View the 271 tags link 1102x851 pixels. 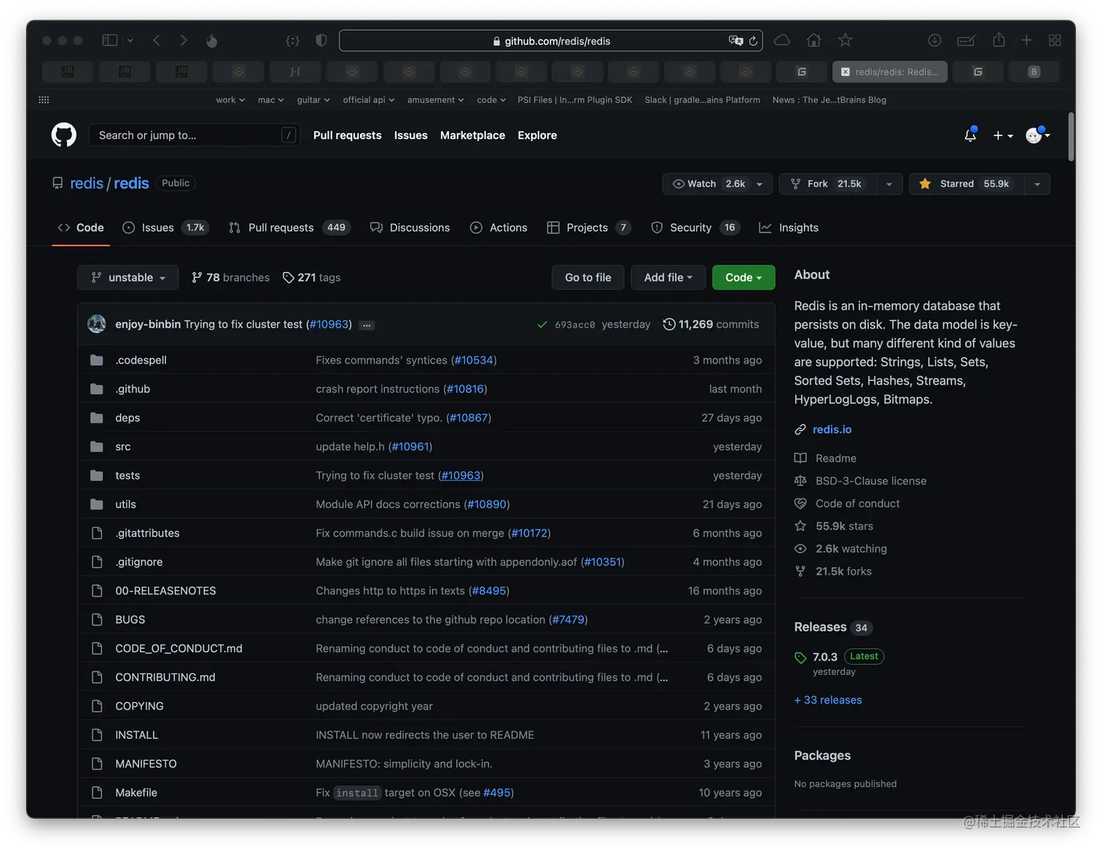[312, 278]
